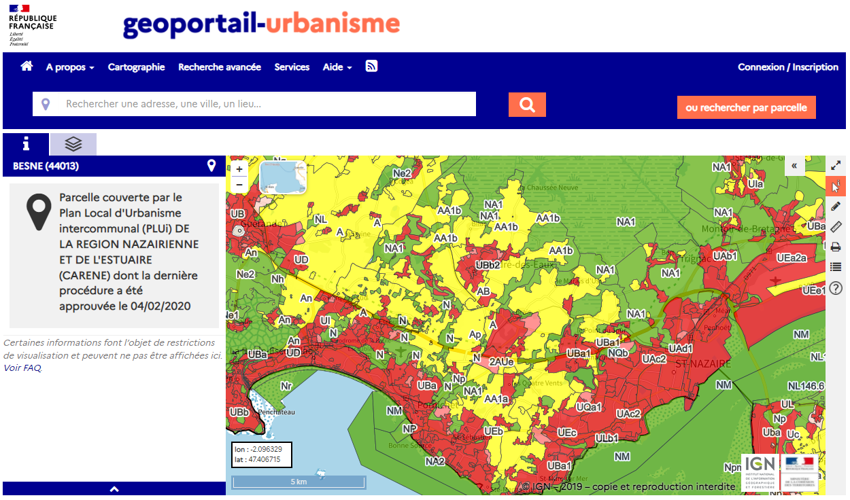Image resolution: width=850 pixels, height=500 pixels.
Task: Open the Services menu item
Action: tap(292, 67)
